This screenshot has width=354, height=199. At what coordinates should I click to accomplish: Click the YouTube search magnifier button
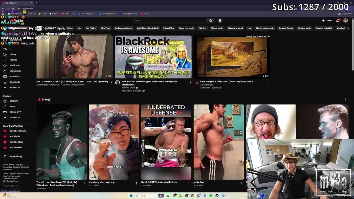210,20
